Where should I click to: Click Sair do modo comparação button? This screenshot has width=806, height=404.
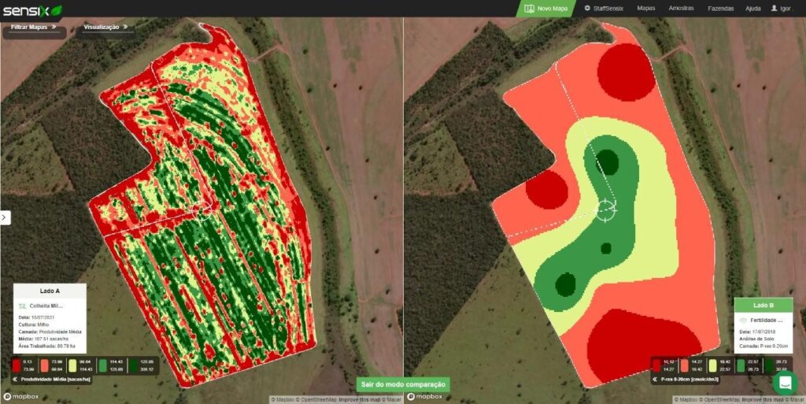click(402, 384)
